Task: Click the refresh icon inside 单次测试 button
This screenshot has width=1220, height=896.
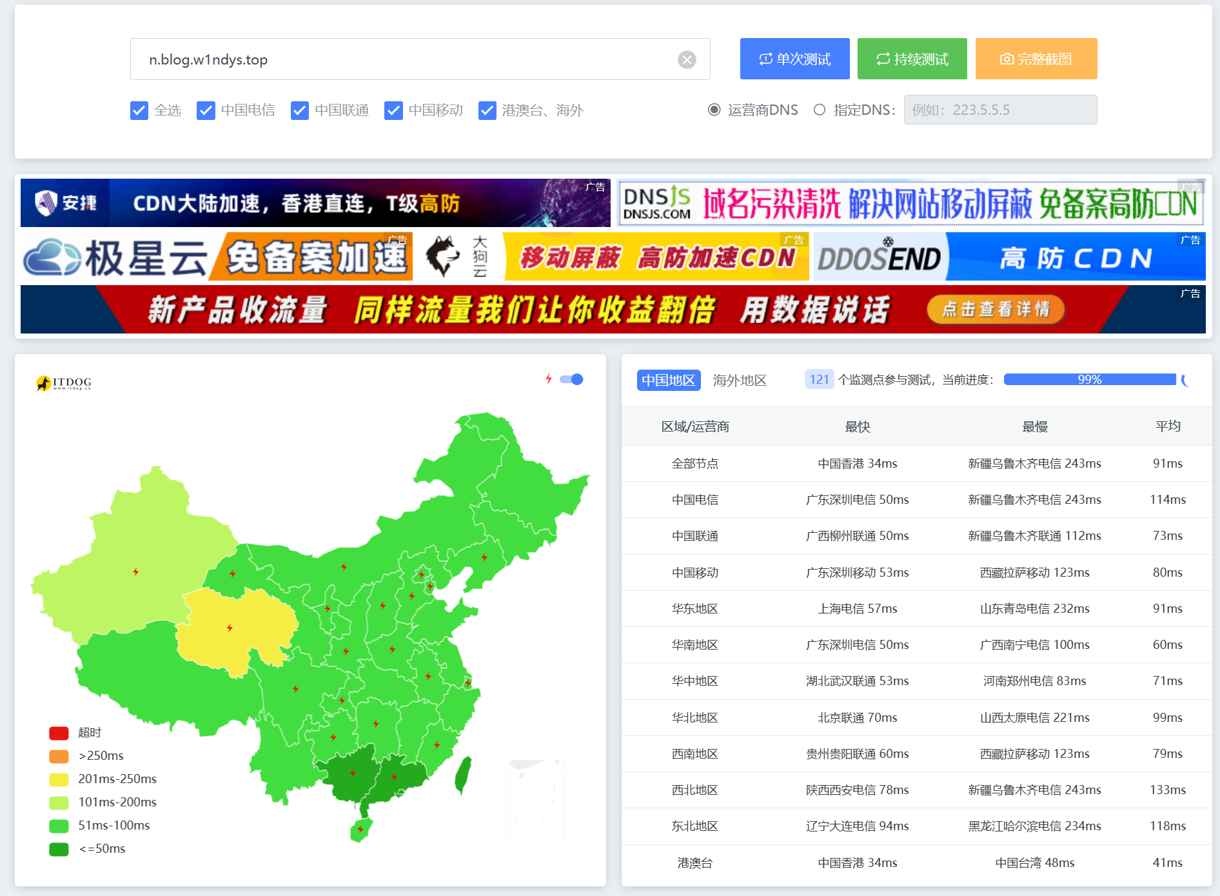Action: click(x=765, y=58)
